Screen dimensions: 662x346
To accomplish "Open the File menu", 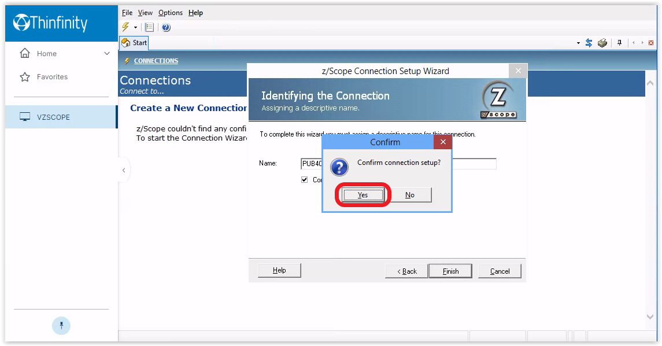I will tap(127, 13).
